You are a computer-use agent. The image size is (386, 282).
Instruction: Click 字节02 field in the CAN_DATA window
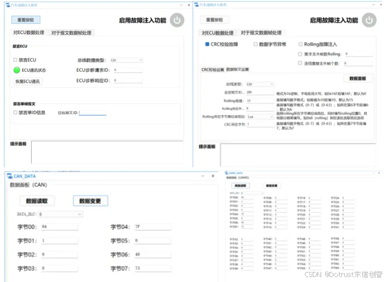tap(59, 255)
